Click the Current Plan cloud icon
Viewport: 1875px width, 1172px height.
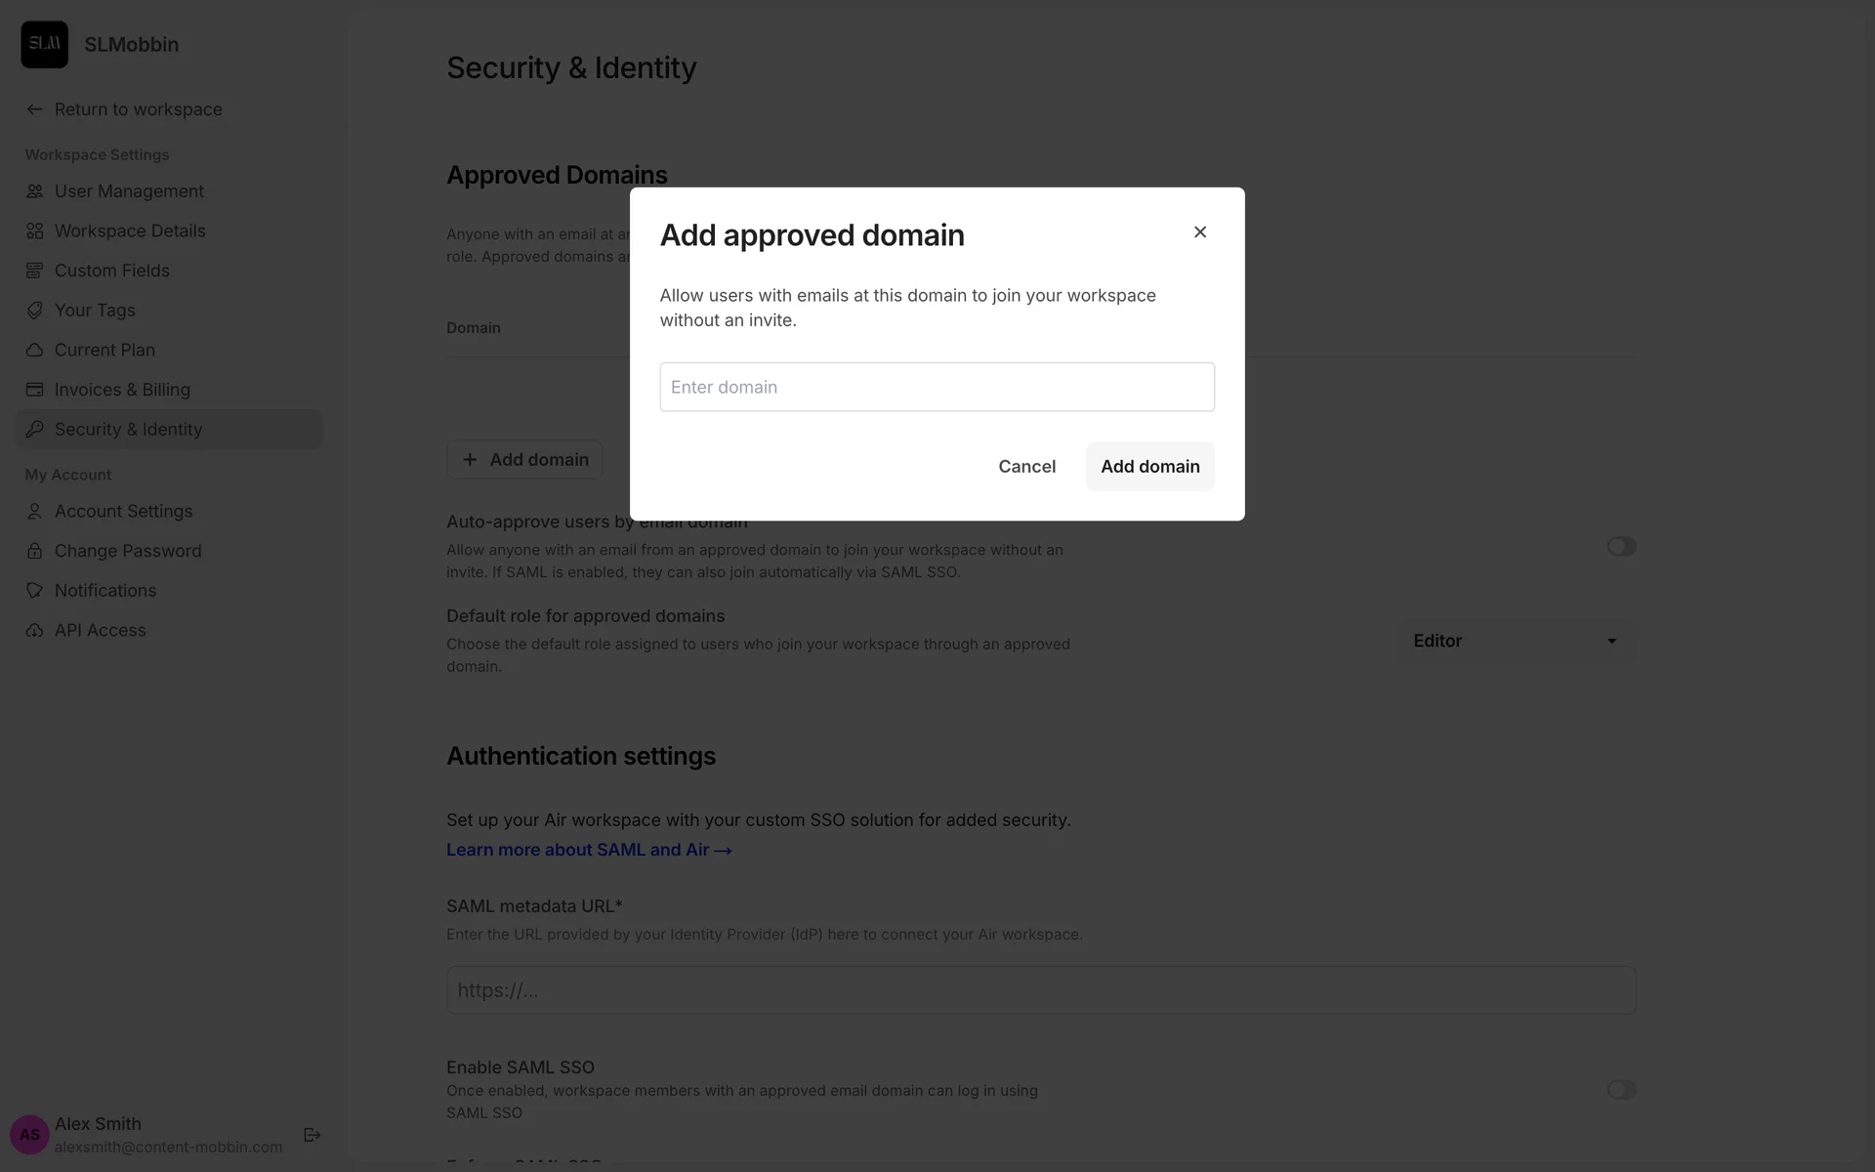[35, 350]
